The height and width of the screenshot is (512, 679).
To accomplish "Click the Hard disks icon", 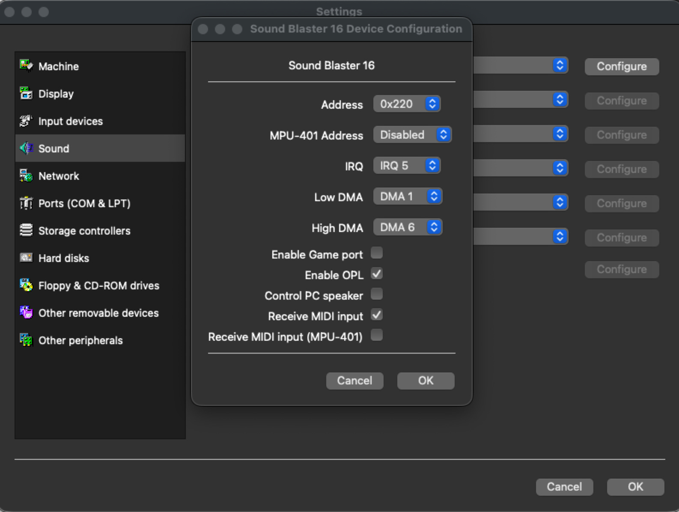I will coord(26,258).
